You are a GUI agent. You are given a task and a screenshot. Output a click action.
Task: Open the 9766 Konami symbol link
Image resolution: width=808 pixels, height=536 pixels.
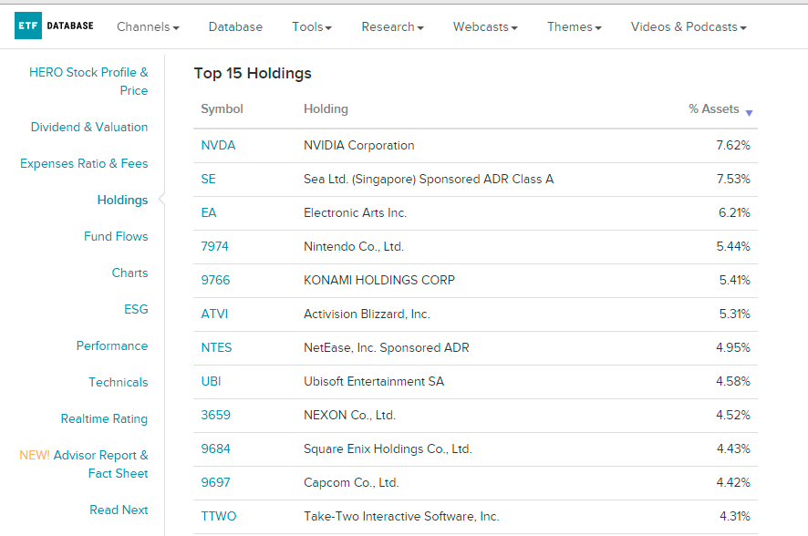coord(215,281)
